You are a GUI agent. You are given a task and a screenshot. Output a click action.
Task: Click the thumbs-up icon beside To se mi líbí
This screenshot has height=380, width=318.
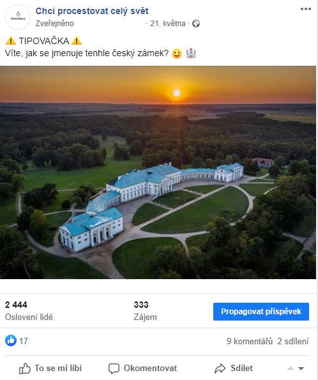pyautogui.click(x=25, y=369)
